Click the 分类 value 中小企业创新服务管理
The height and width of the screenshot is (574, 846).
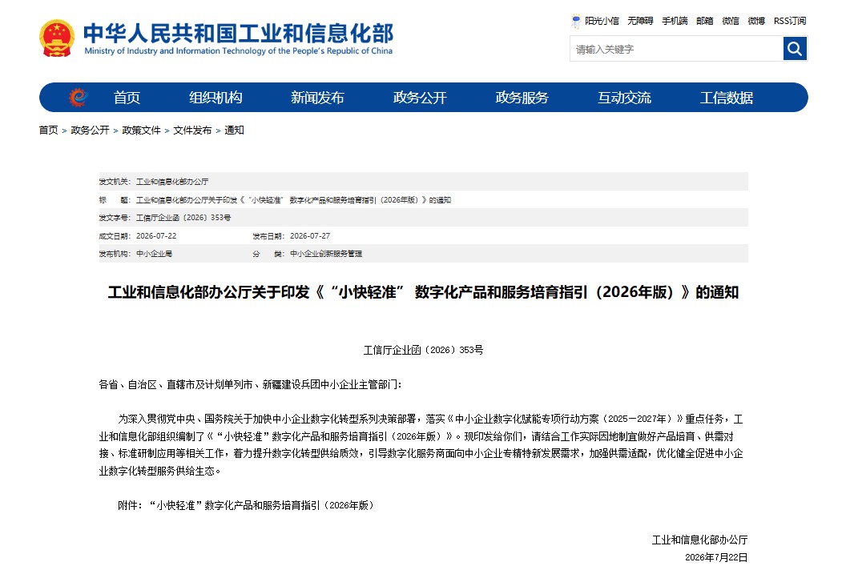326,254
